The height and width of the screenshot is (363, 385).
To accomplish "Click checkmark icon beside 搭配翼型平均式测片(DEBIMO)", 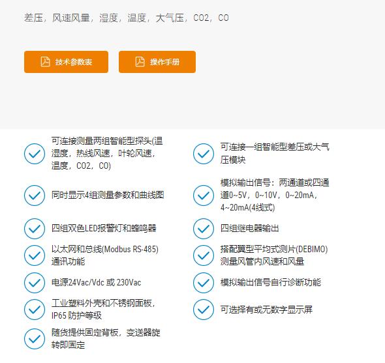I will [x=204, y=255].
